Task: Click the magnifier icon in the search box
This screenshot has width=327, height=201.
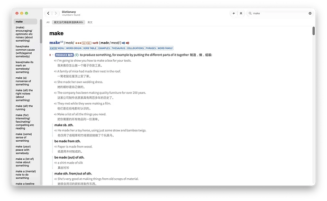Action: (x=250, y=13)
